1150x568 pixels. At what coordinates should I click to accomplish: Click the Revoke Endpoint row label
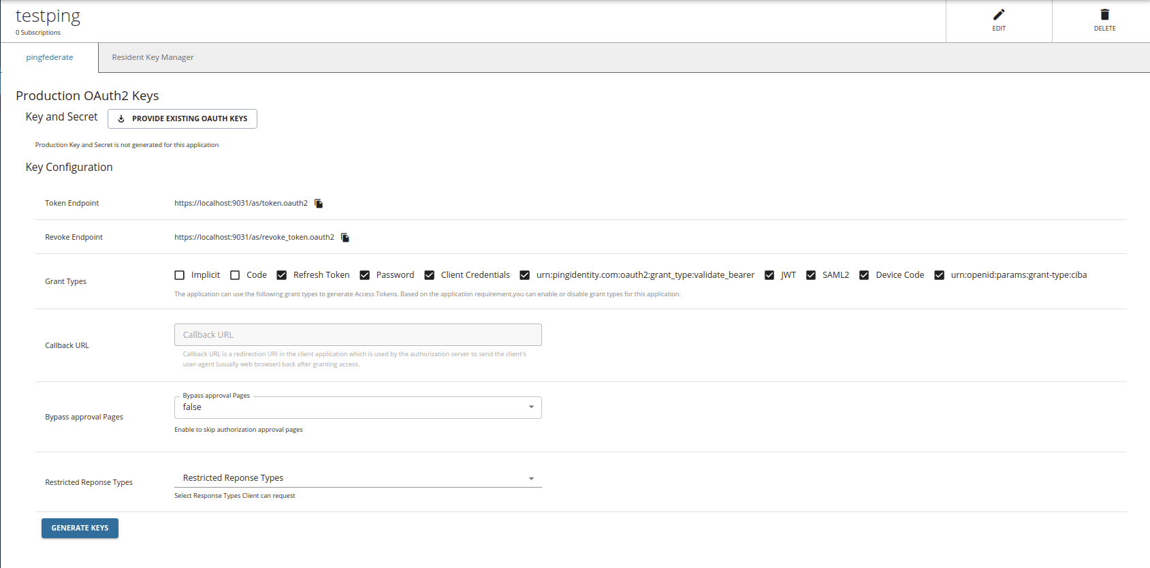pyautogui.click(x=74, y=238)
